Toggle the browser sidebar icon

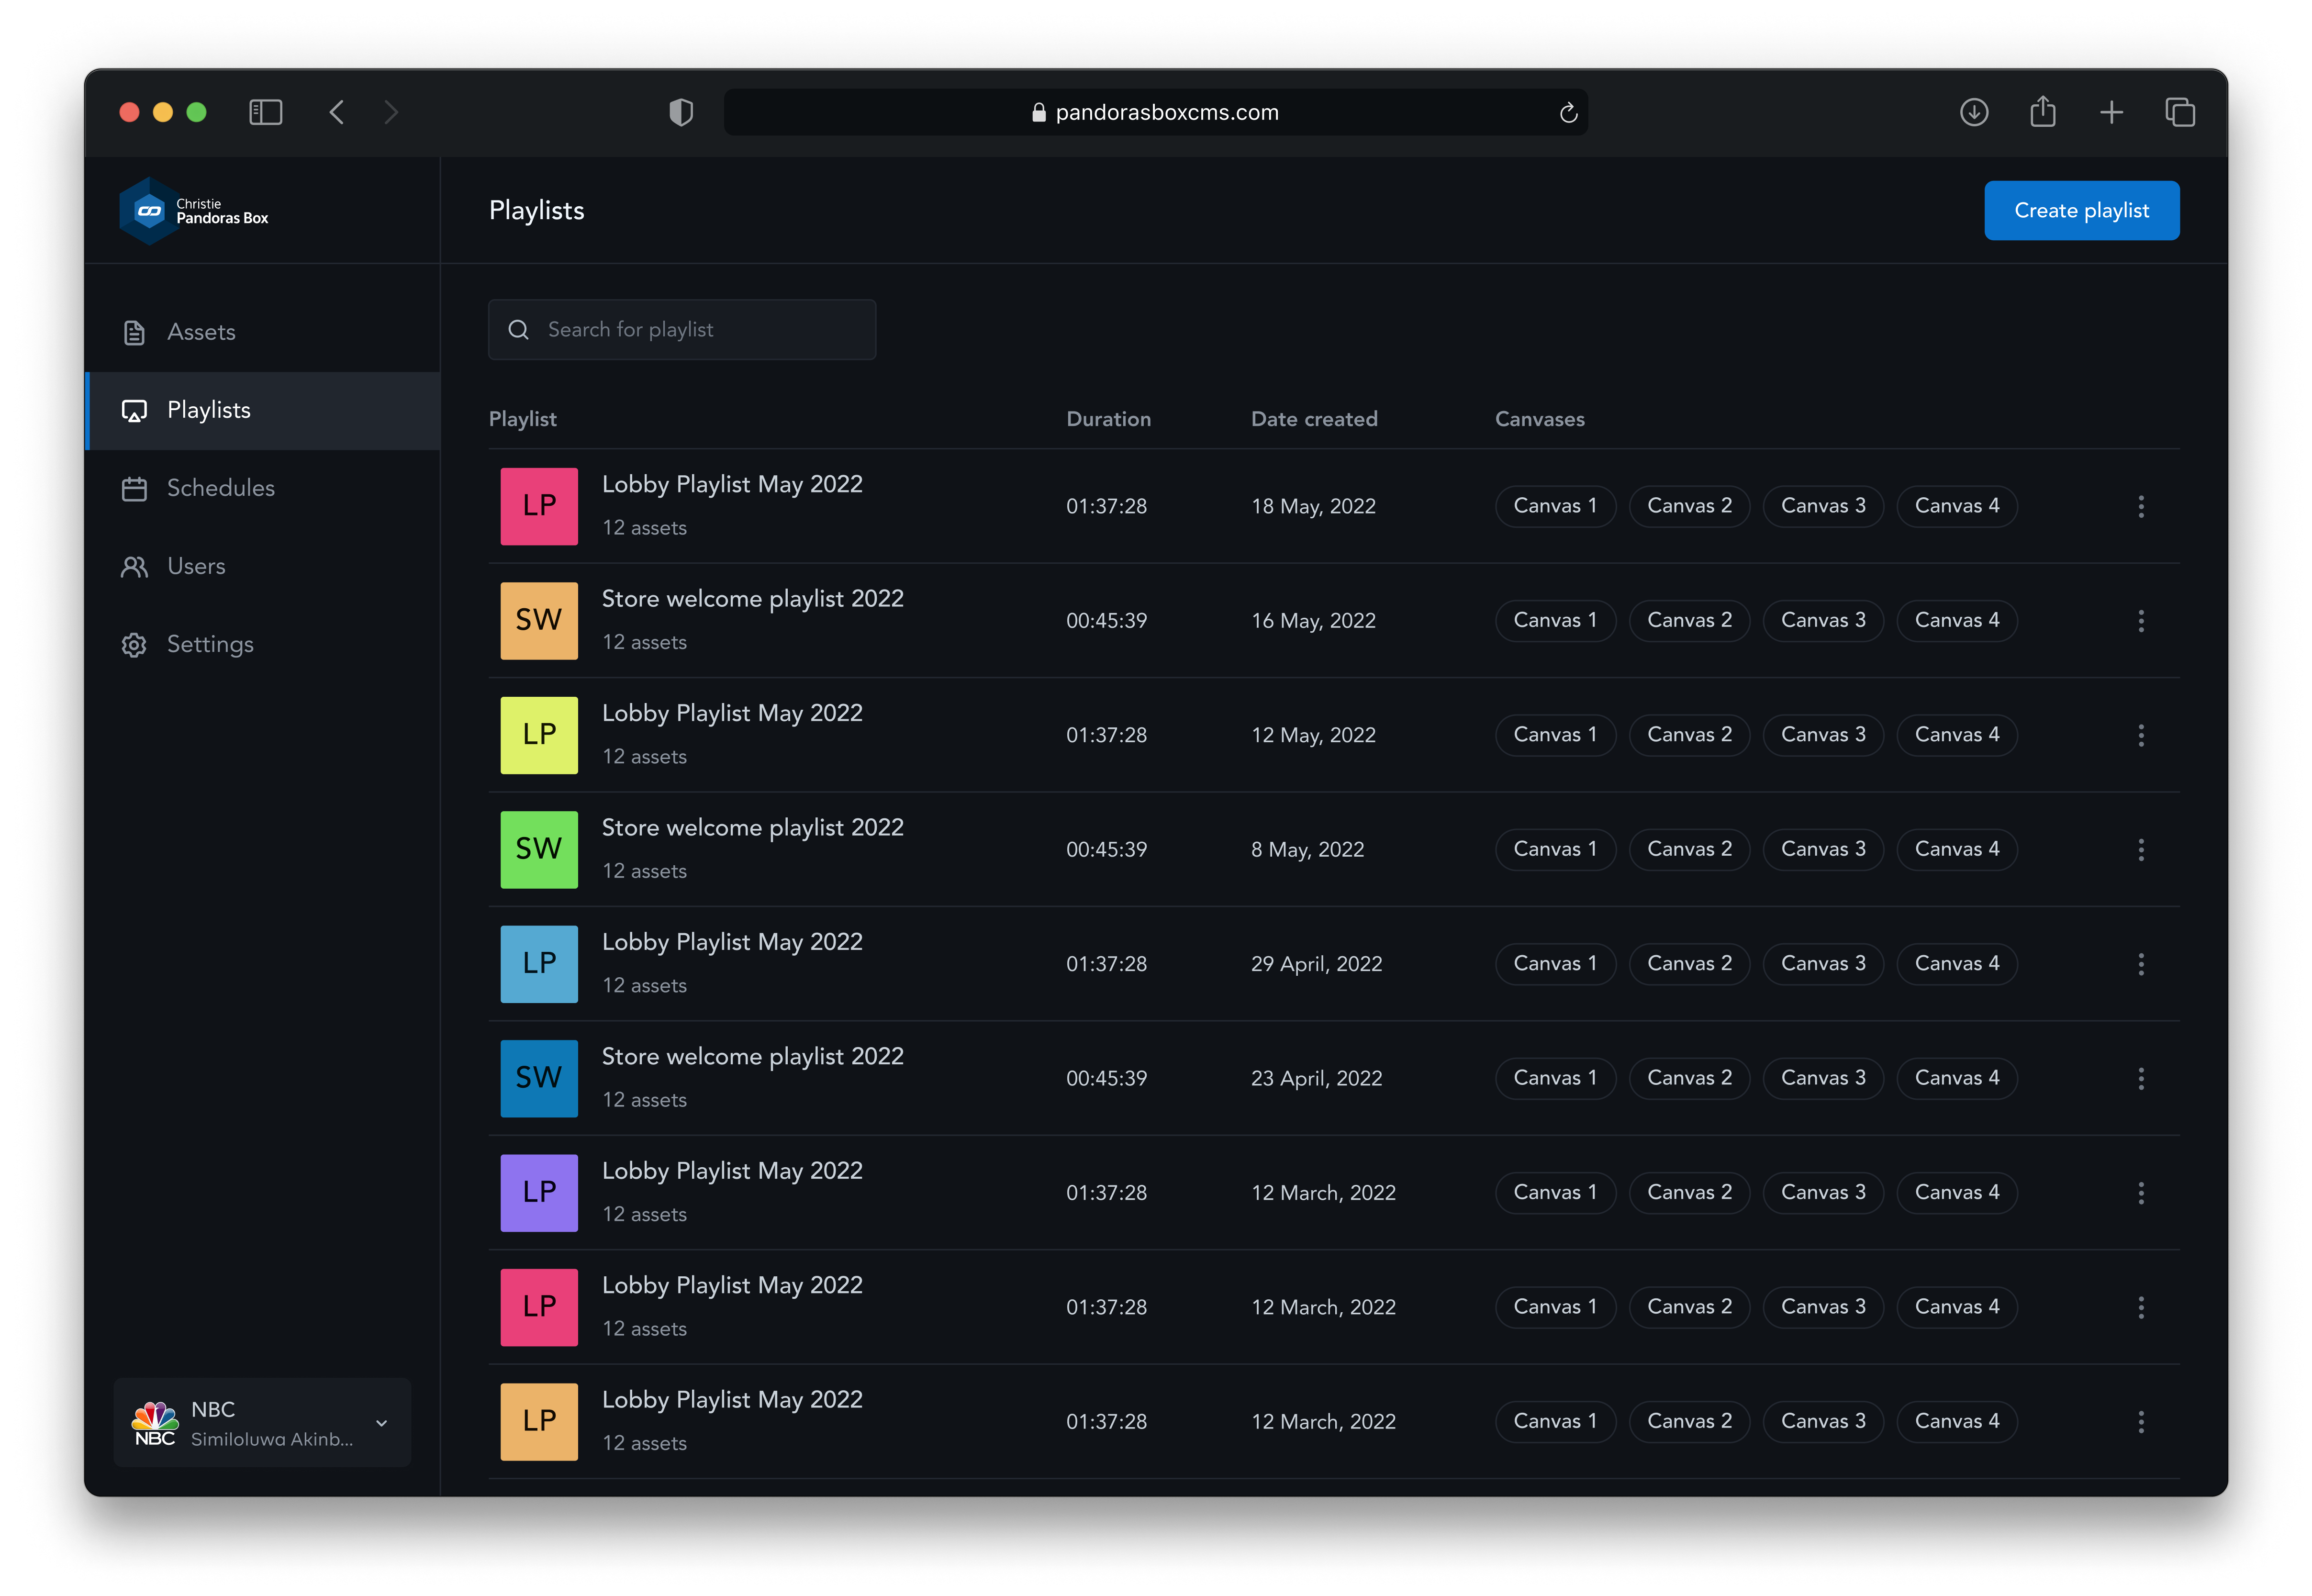coord(265,112)
